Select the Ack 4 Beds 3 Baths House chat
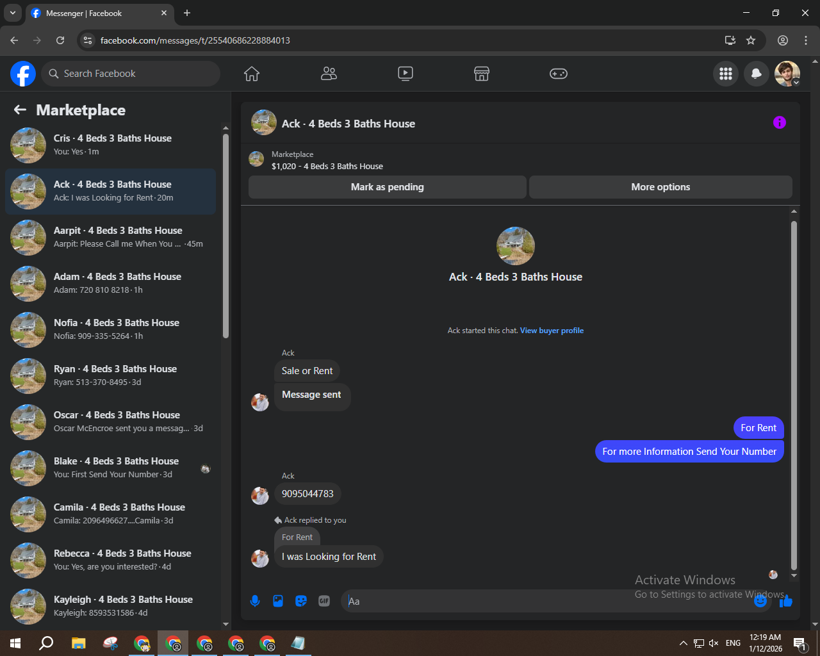The width and height of the screenshot is (820, 656). (x=110, y=192)
